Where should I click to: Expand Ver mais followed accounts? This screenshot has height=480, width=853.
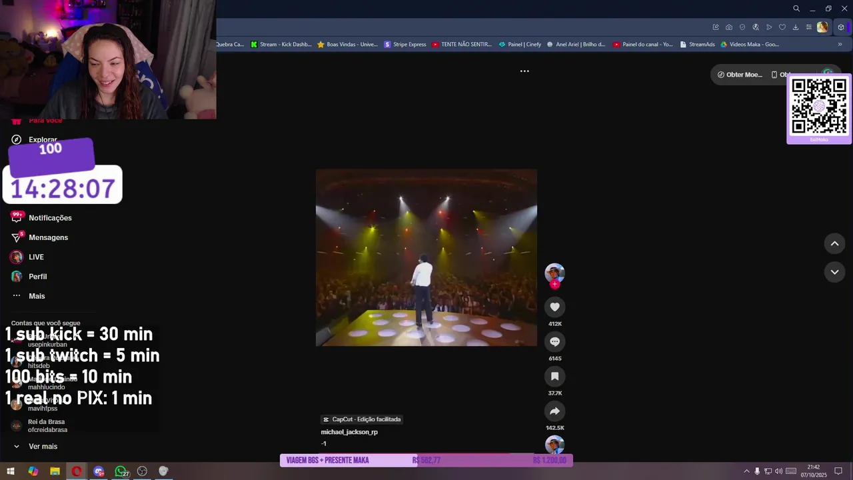click(35, 447)
